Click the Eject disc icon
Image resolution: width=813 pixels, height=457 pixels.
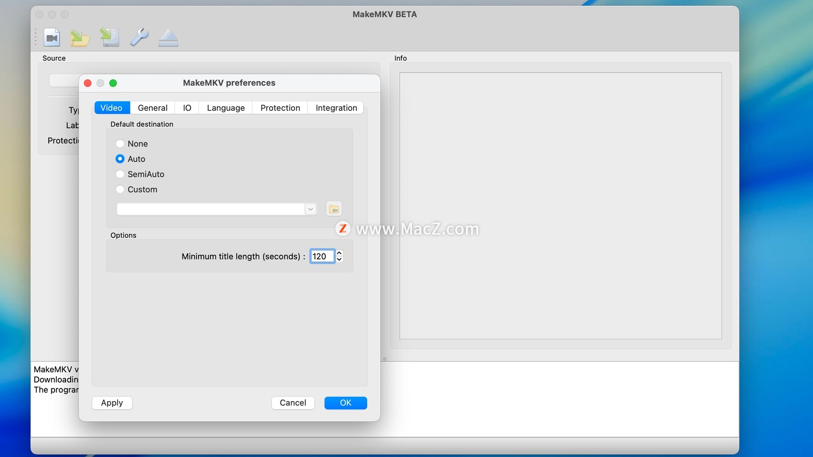pos(168,38)
